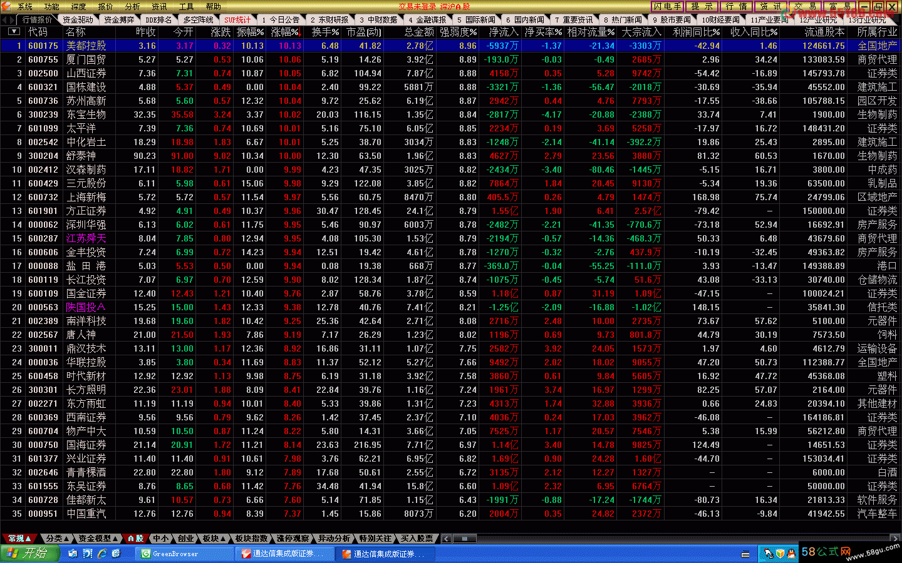Expand the column dropdown arrow beside 代码 header
The image size is (902, 563).
[14, 31]
